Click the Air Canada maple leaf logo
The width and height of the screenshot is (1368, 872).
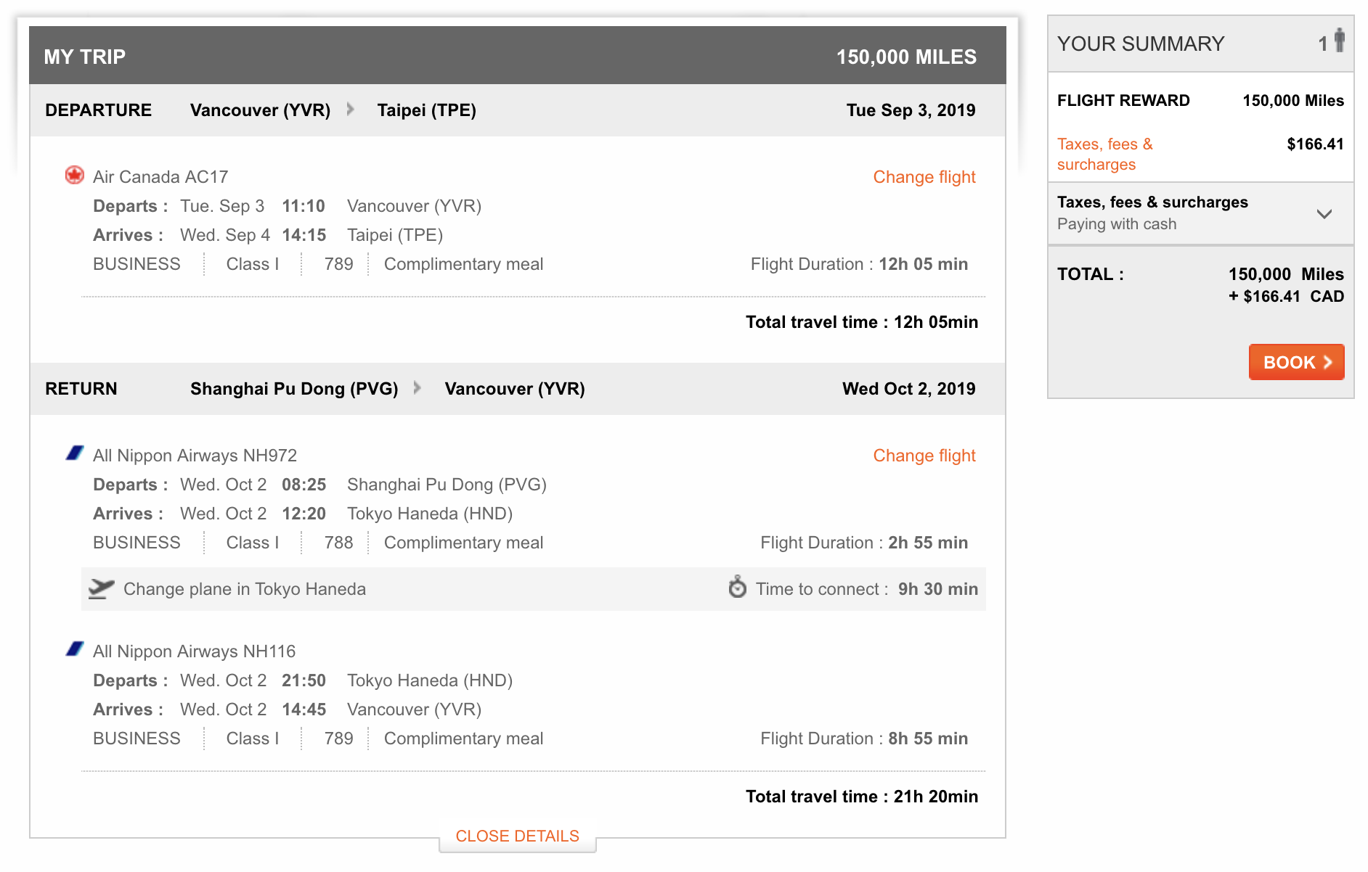(x=74, y=176)
